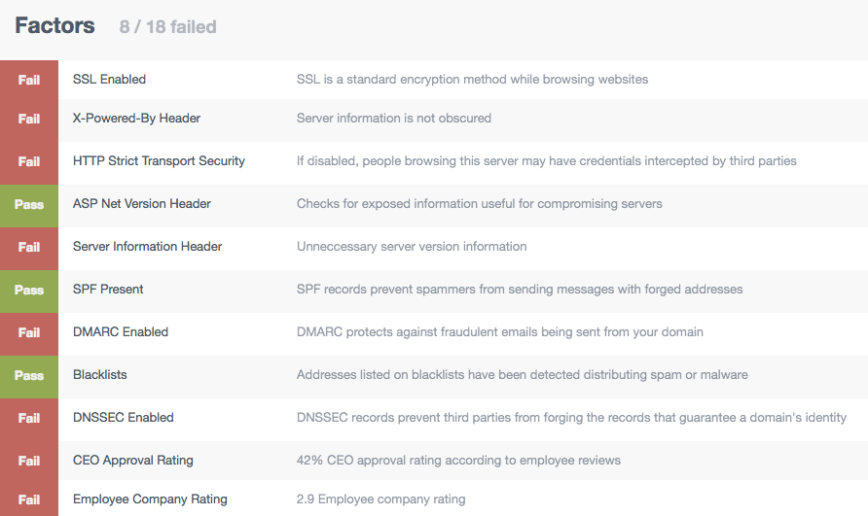Click the 8 / 18 failed summary
868x516 pixels.
pos(167,26)
